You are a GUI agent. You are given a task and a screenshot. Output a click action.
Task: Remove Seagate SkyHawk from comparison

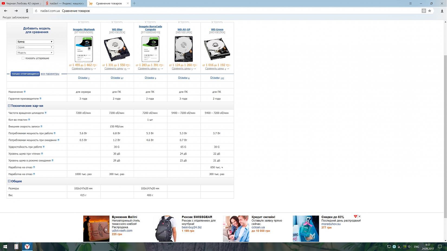click(x=84, y=22)
